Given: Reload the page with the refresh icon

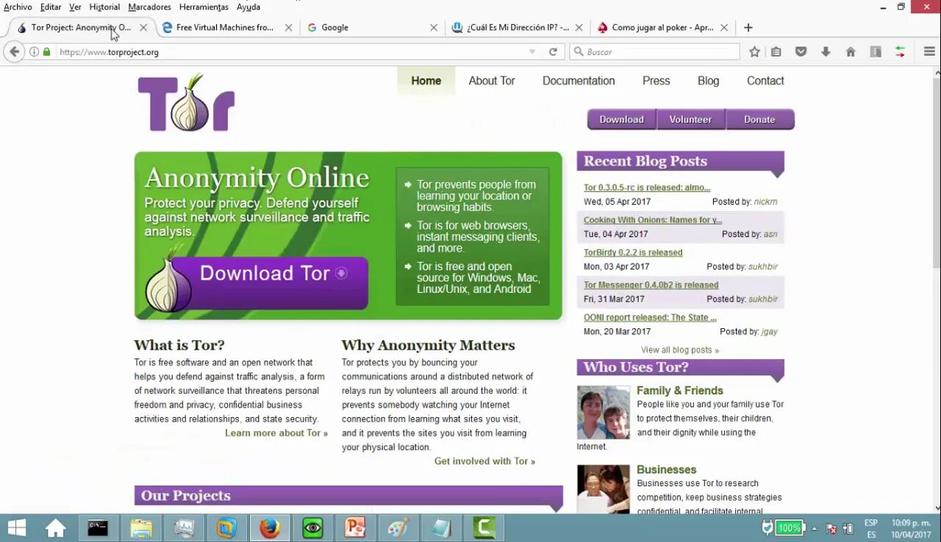Looking at the screenshot, I should coord(553,52).
